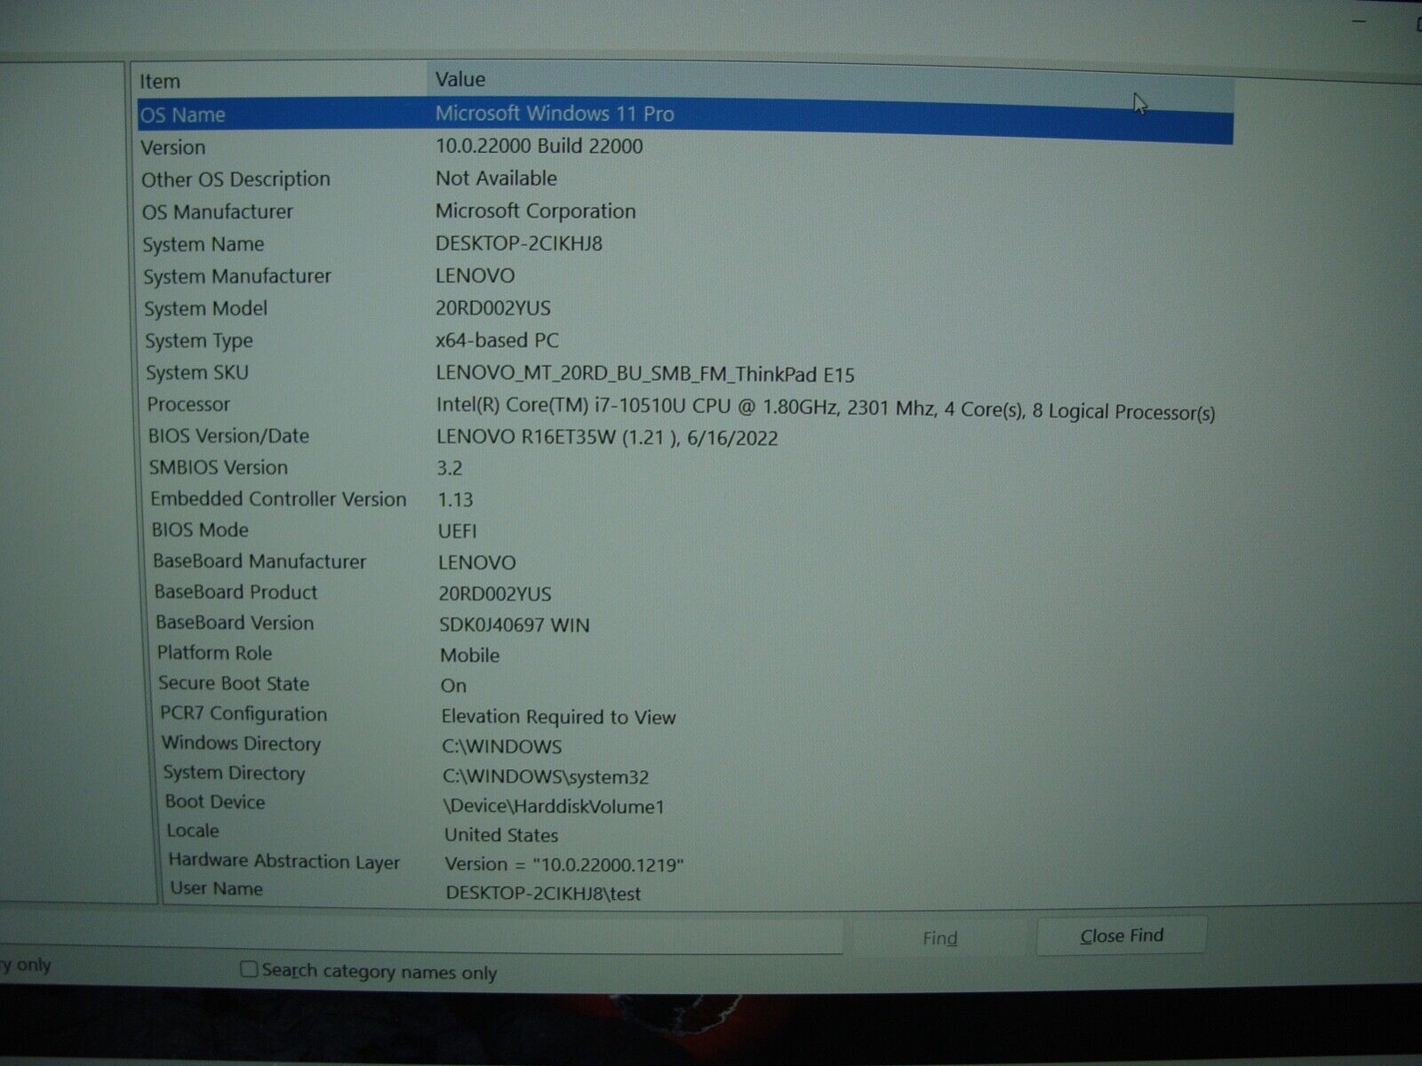Select the System Name row
This screenshot has height=1066, width=1422.
(685, 244)
